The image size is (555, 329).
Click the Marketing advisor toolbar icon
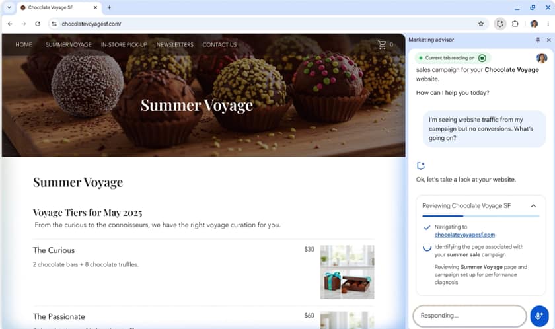[x=500, y=24]
